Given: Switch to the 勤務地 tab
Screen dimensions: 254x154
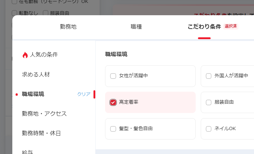Looking at the screenshot, I should pos(68,26).
